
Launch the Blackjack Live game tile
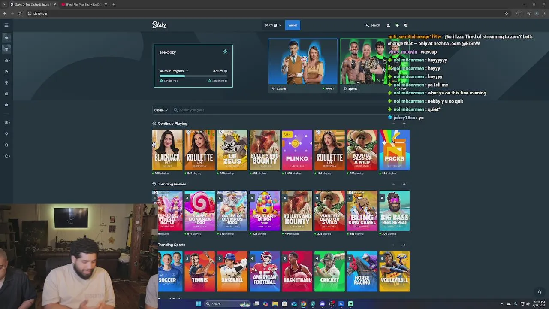[x=167, y=150]
